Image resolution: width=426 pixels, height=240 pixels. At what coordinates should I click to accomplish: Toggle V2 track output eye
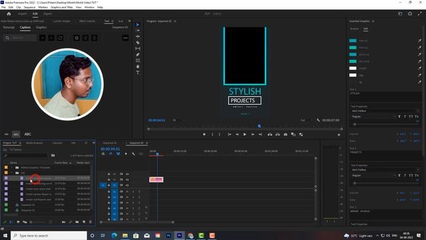tap(127, 179)
